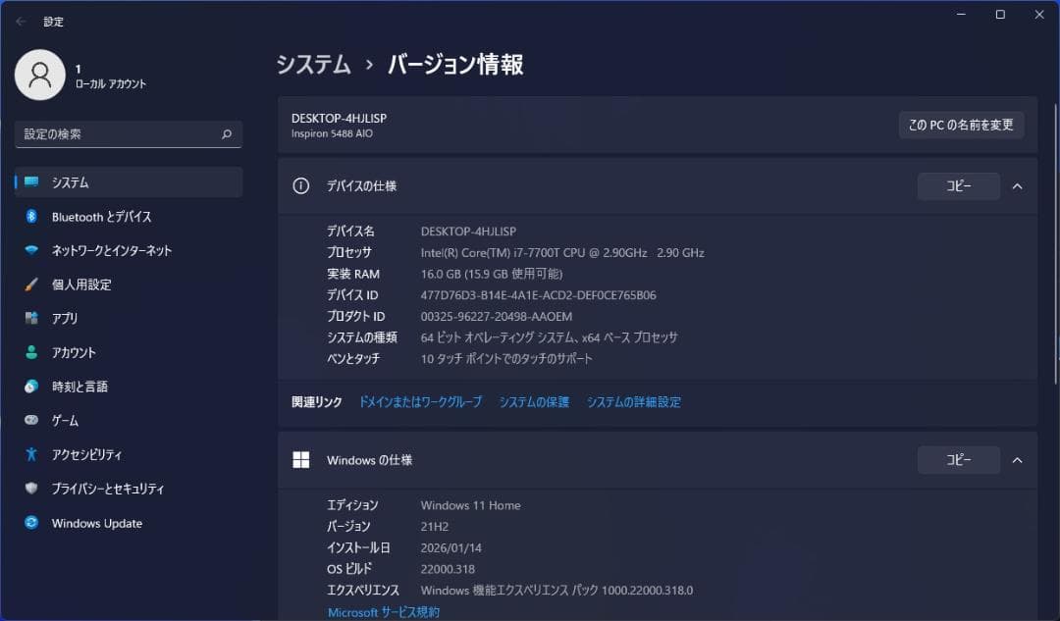1060x621 pixels.
Task: Click the 設定の検索 search field
Action: point(128,133)
